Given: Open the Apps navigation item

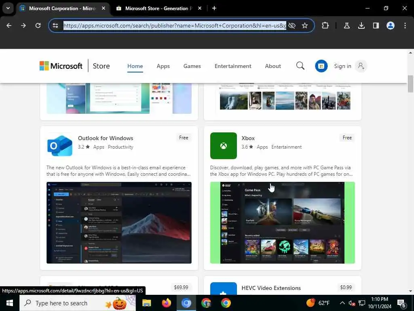Looking at the screenshot, I should [x=163, y=66].
